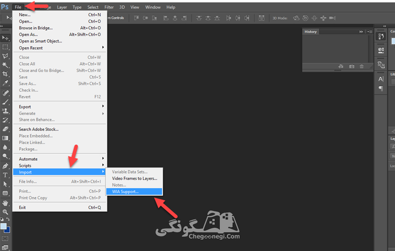
Task: Open the Clone Source panel icon
Action: point(381,65)
